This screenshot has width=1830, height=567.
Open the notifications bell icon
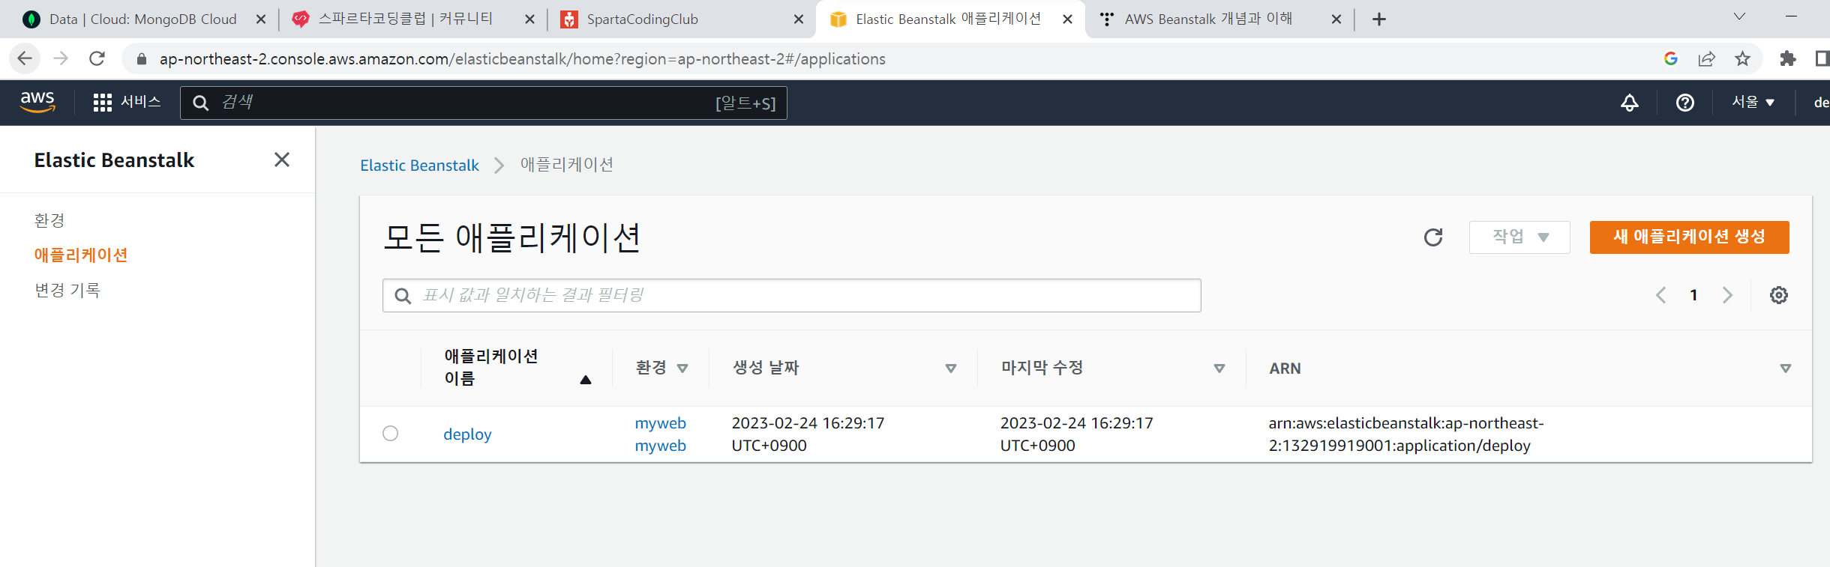[x=1629, y=103]
